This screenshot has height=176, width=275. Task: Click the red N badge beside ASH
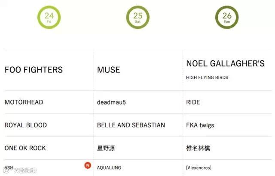[x=88, y=165]
